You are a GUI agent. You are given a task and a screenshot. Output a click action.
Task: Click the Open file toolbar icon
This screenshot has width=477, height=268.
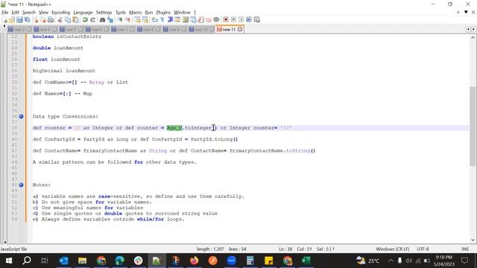(12, 20)
